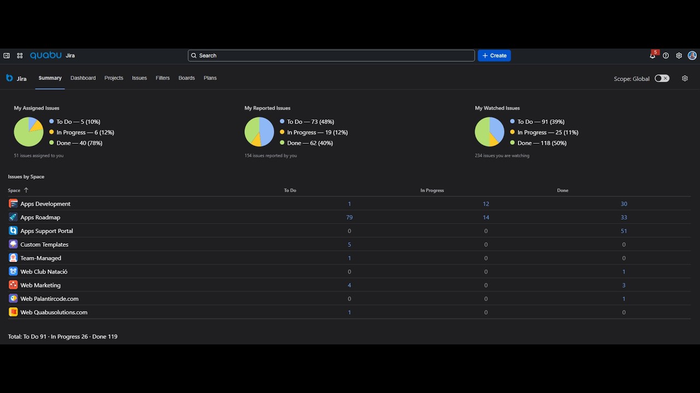Sort by the Space column arrow

click(x=26, y=190)
